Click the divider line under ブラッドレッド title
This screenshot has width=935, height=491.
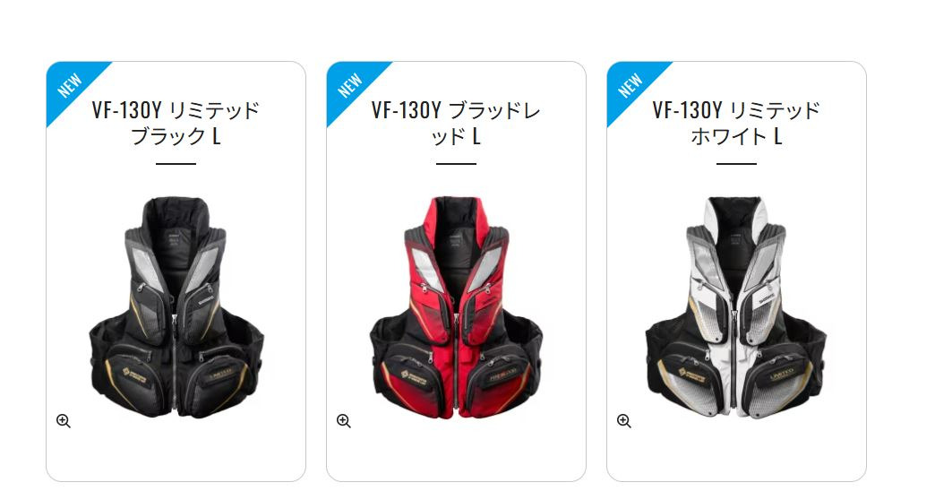click(456, 163)
